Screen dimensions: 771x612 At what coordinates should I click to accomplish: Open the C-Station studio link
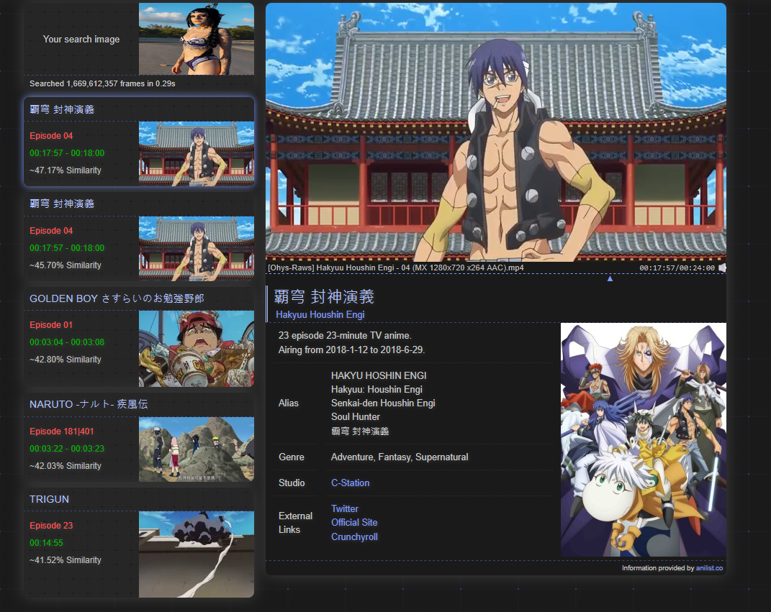(x=350, y=483)
